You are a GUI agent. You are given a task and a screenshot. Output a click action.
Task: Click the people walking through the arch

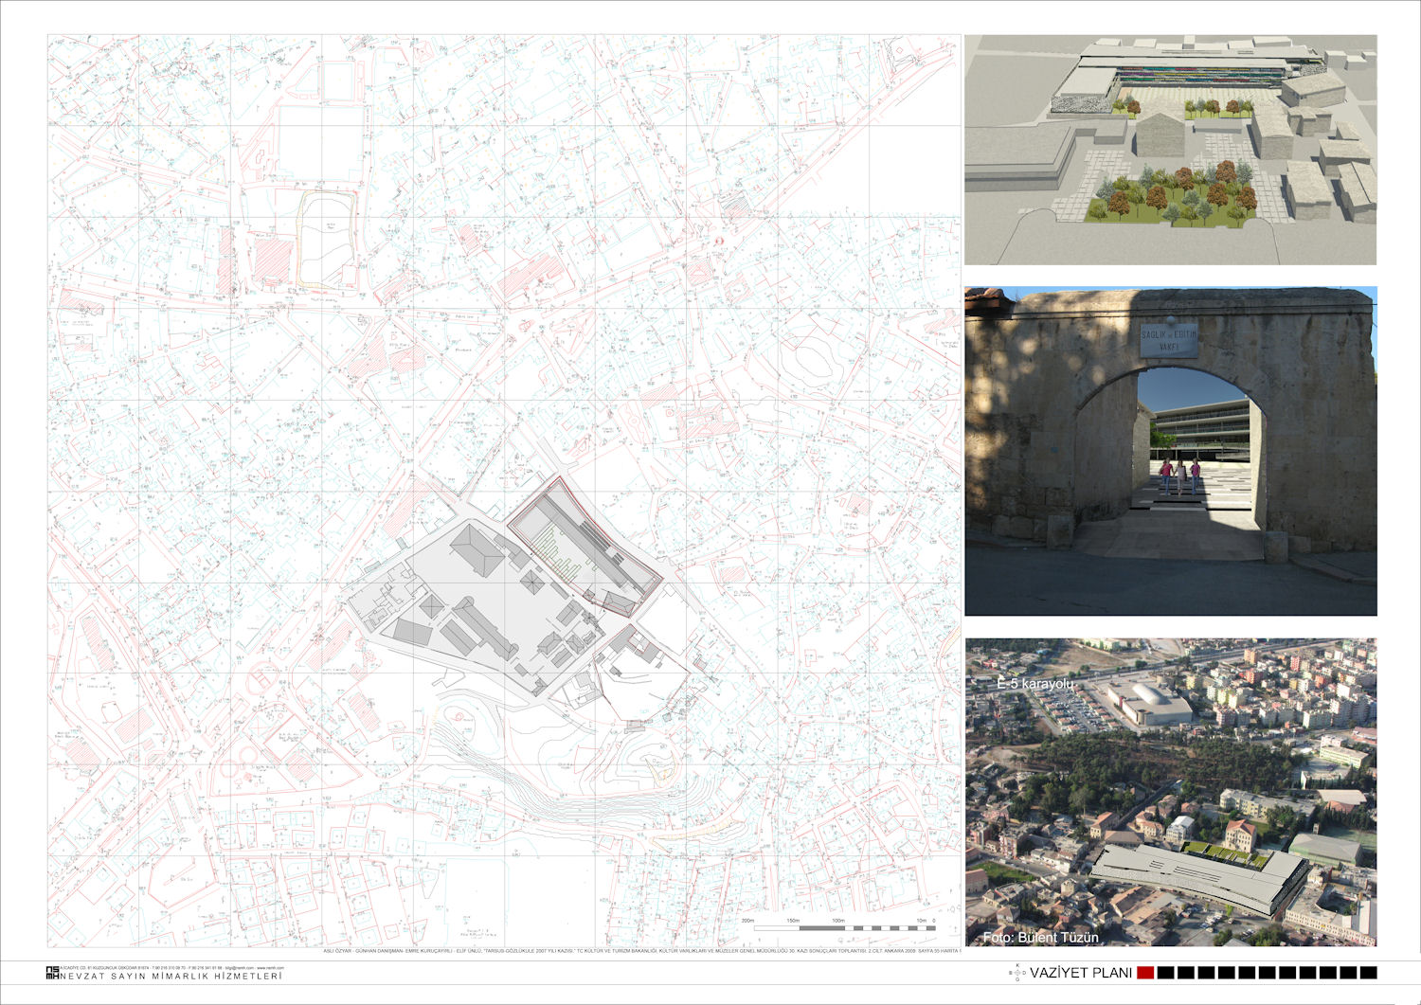[1179, 475]
